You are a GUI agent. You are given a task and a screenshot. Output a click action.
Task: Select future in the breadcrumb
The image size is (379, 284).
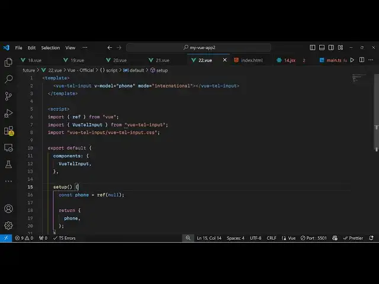click(29, 70)
